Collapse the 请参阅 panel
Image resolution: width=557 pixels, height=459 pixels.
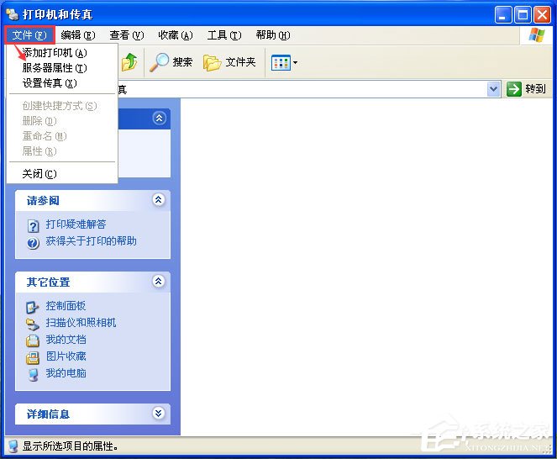pos(159,200)
